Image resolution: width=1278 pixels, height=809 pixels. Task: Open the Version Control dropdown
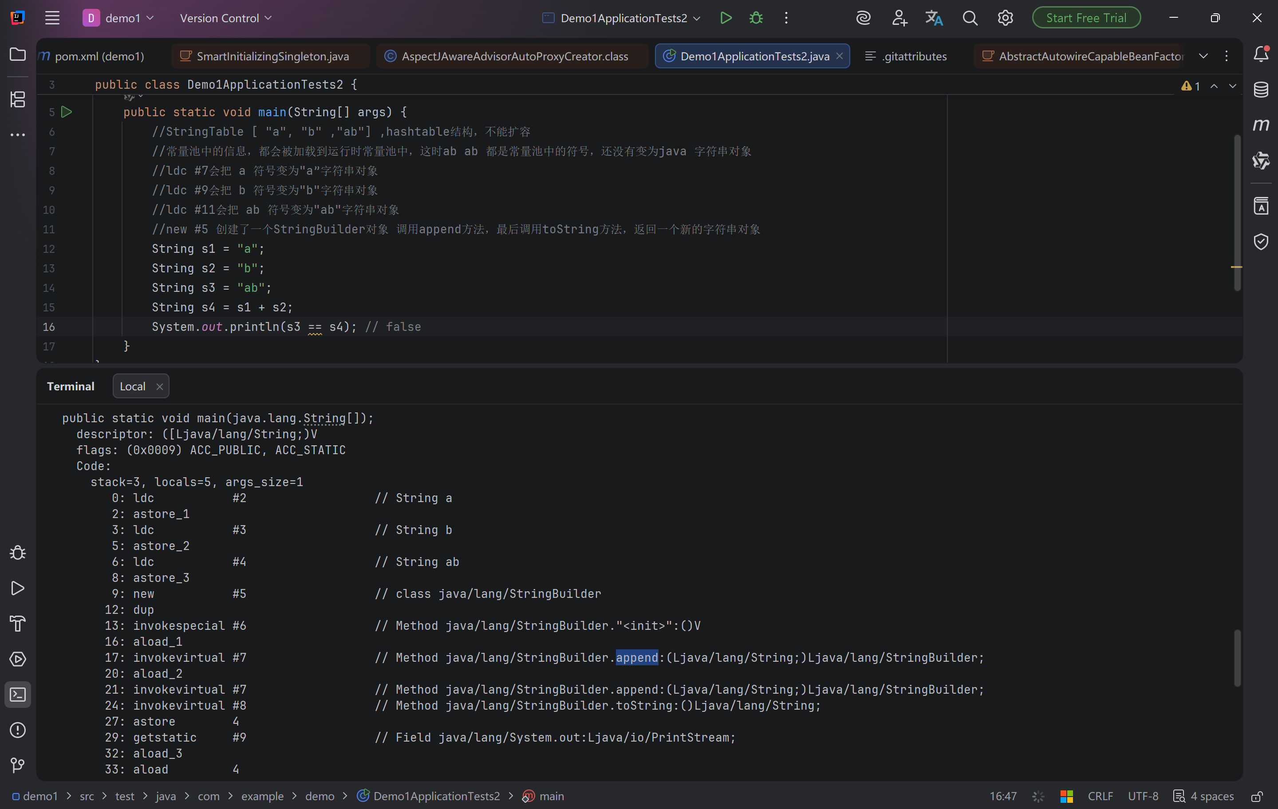pyautogui.click(x=225, y=18)
